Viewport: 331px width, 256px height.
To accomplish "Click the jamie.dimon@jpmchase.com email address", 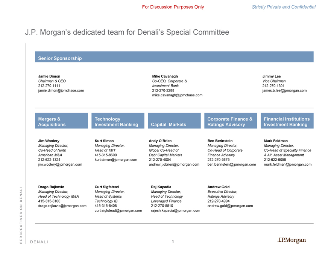I will tap(61, 90).
